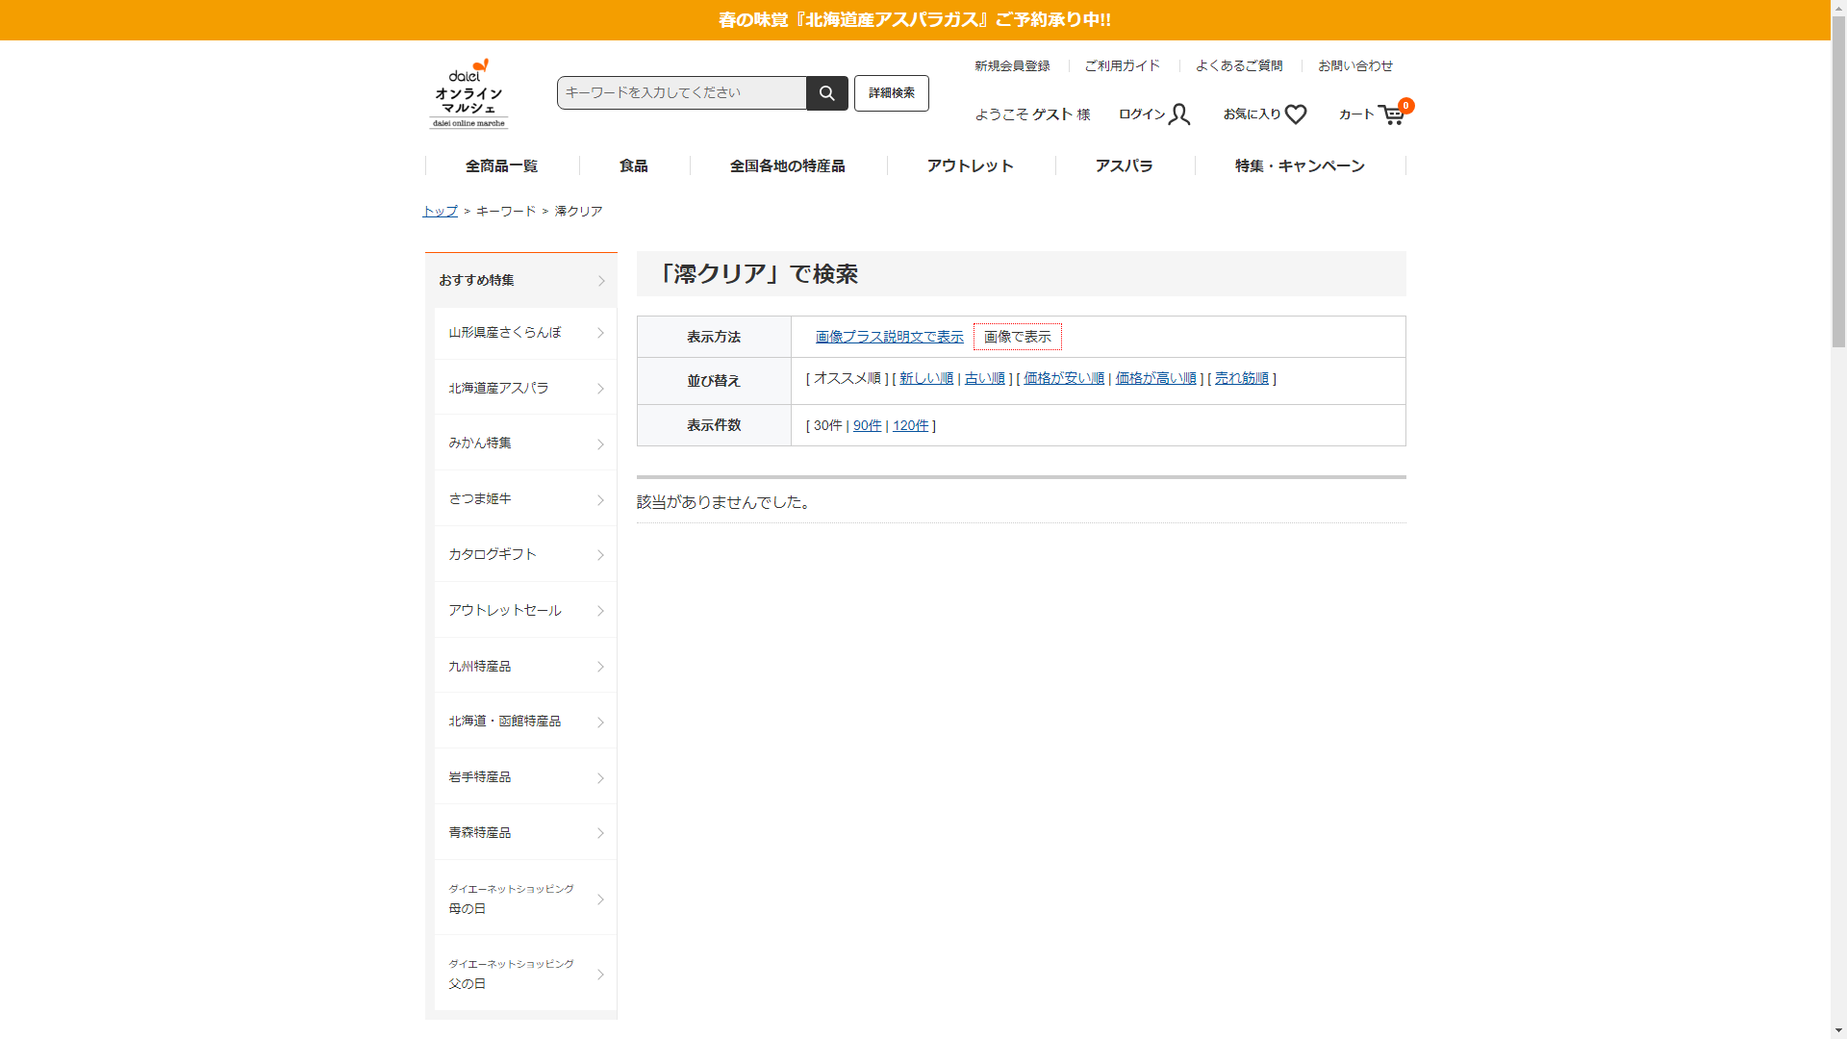
Task: Switch view to 画像プラス説明文で表示
Action: coord(889,337)
